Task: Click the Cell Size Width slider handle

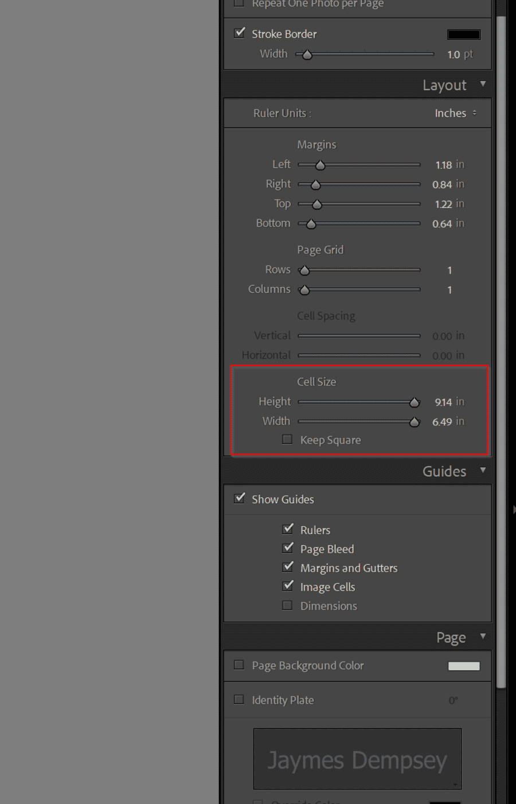Action: click(415, 422)
